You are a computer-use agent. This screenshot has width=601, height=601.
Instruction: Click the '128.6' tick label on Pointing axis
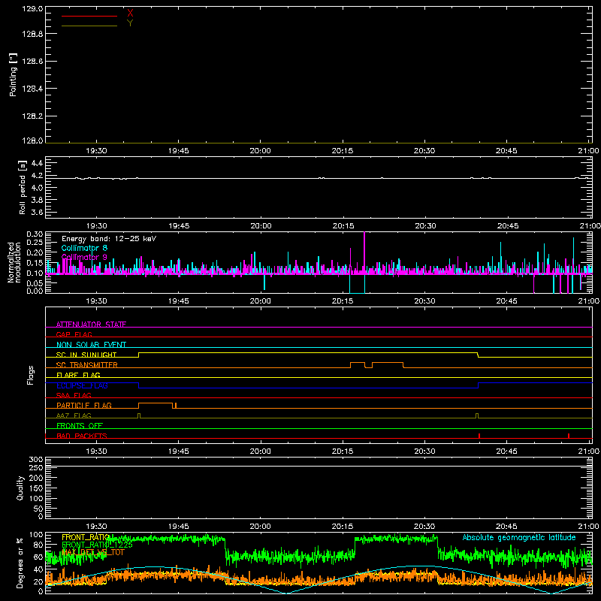[32, 62]
